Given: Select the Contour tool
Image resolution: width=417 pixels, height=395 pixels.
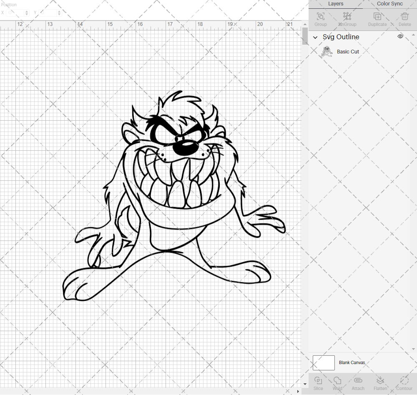Looking at the screenshot, I should point(404,383).
